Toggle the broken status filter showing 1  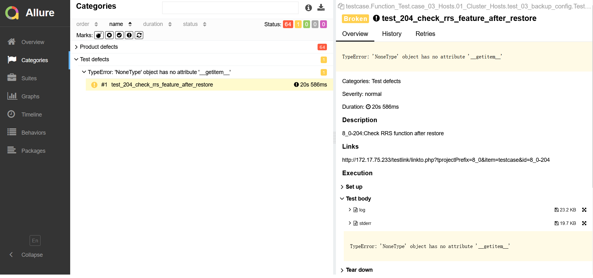(298, 24)
